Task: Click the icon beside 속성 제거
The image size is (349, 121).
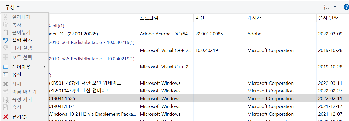Action: coord(6,99)
